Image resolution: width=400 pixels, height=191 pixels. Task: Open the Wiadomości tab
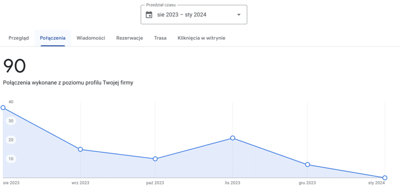tap(91, 38)
